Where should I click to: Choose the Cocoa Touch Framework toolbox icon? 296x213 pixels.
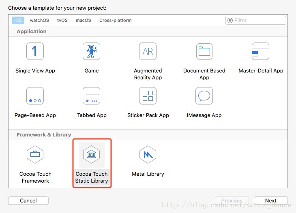click(x=35, y=154)
